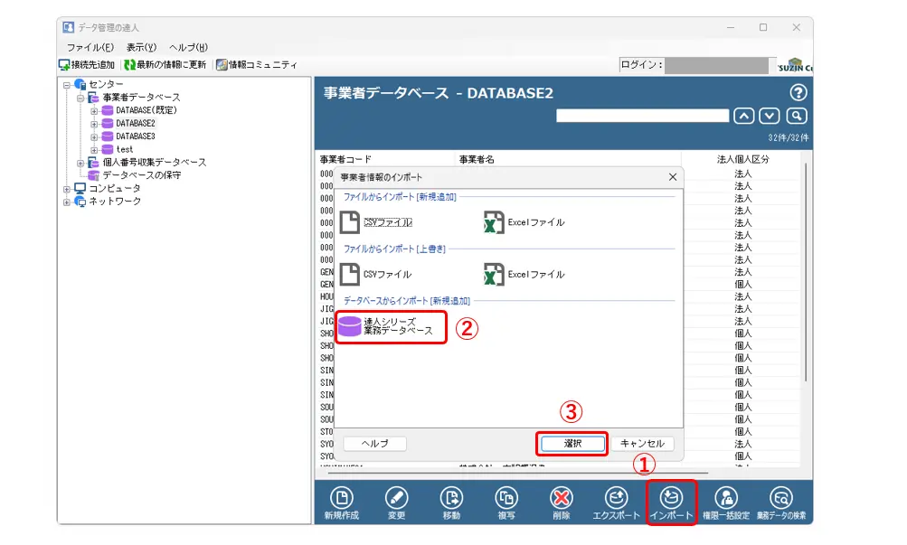Sort by 事業者名 column header
This screenshot has width=907, height=545.
coord(477,159)
